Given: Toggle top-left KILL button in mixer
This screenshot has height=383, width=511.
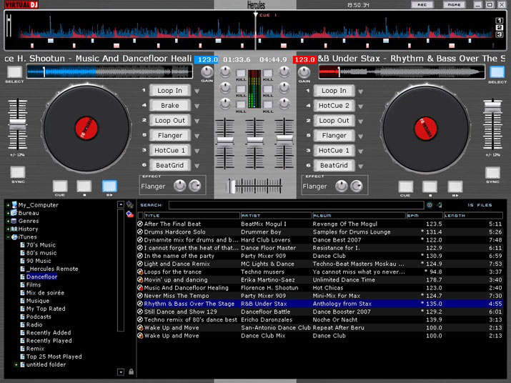Looking at the screenshot, I should 241,73.
